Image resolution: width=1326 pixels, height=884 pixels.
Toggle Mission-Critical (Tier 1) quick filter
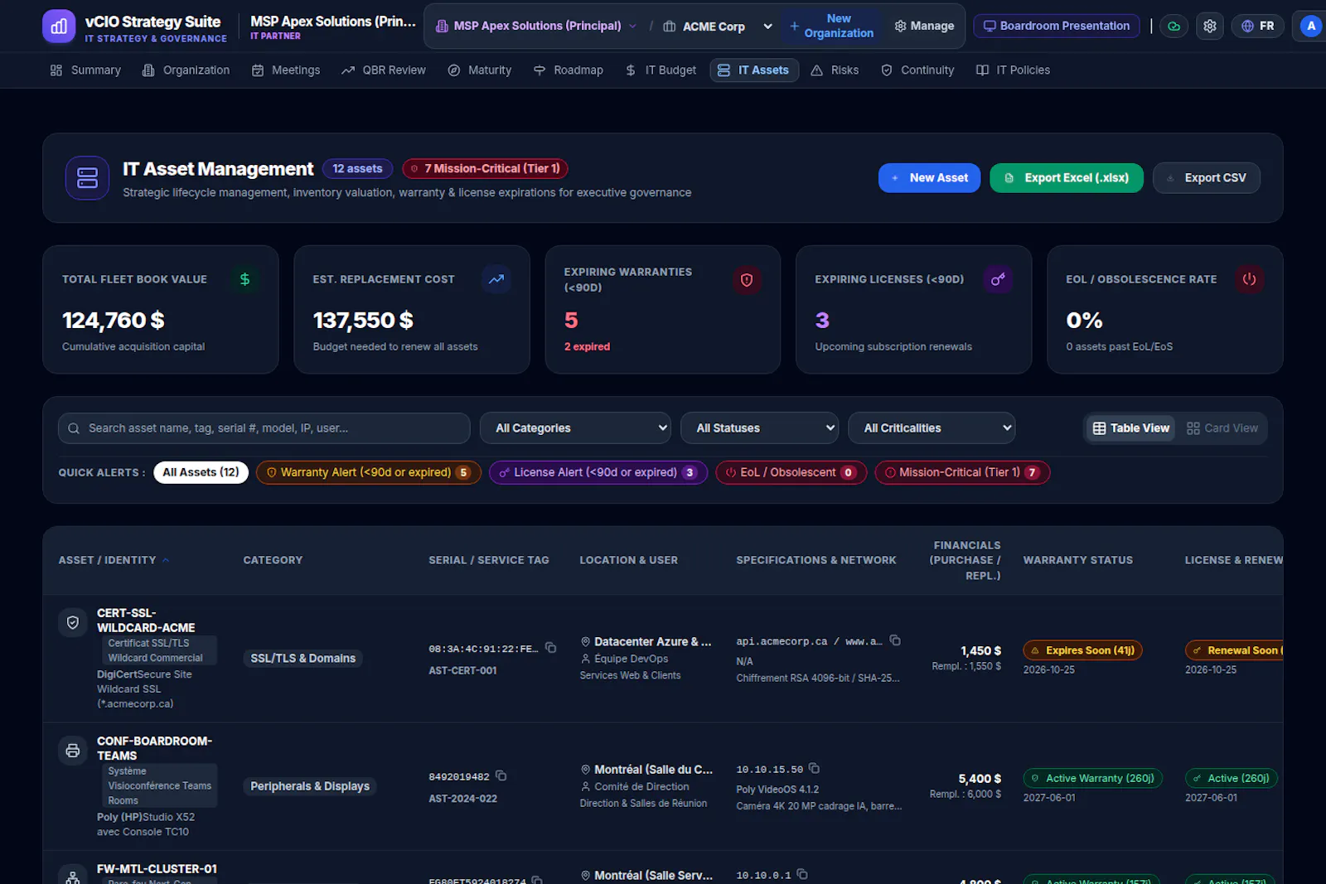962,472
